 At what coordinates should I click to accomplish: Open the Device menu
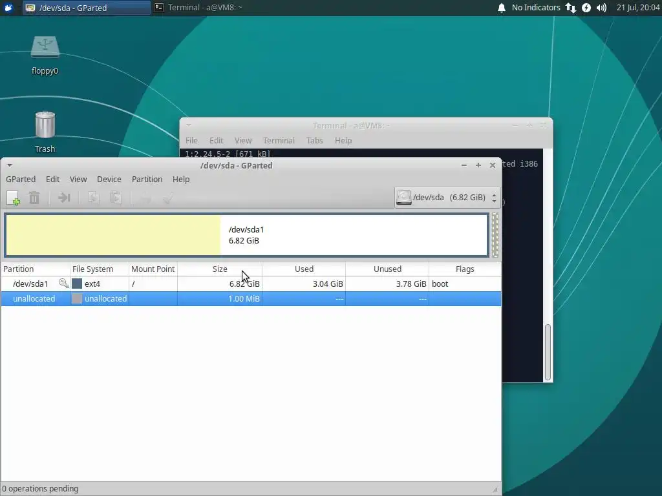(109, 180)
